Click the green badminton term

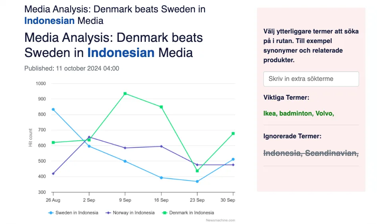[296, 114]
